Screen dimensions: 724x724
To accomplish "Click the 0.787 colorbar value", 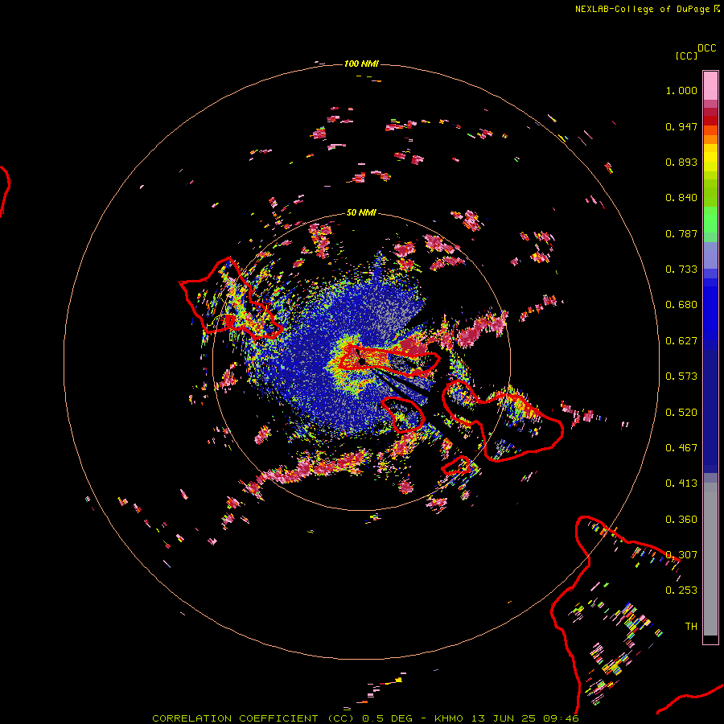I will pos(681,233).
